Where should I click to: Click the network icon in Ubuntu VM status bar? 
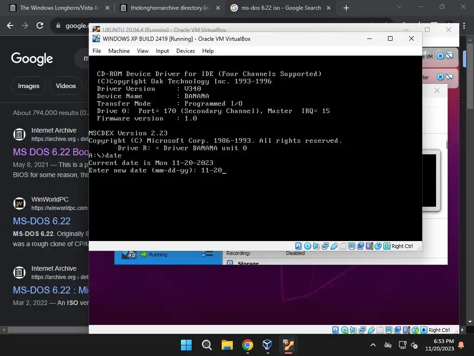pyautogui.click(x=362, y=330)
